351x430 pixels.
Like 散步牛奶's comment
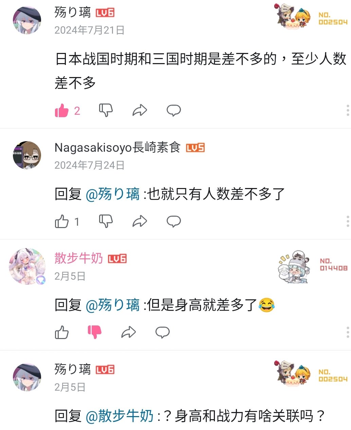click(62, 332)
